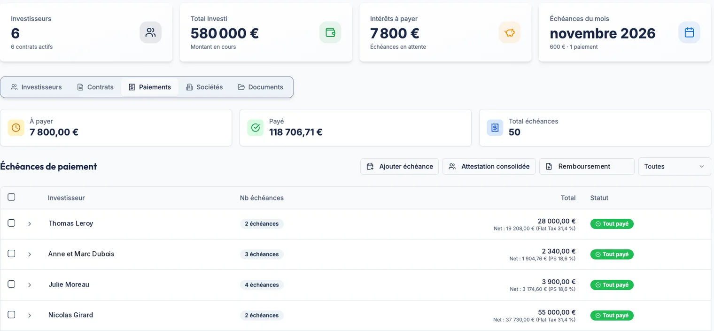Click Net : 19 208,00 € (Flat Tax 31,4 %)
The width and height of the screenshot is (714, 331).
coord(535,229)
